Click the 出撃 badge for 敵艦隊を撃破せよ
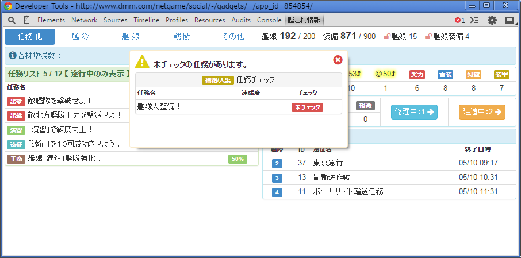This screenshot has width=521, height=258. pyautogui.click(x=16, y=101)
